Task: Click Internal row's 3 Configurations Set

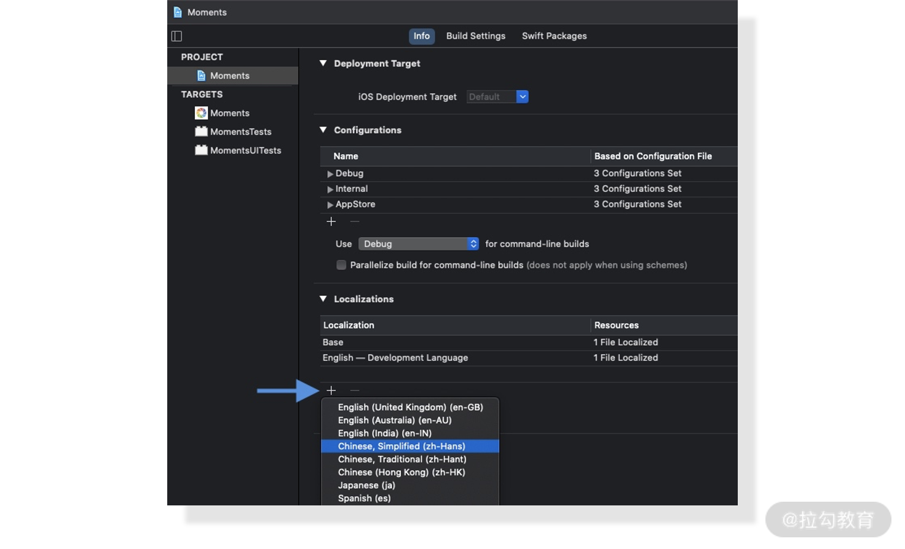Action: click(x=638, y=189)
